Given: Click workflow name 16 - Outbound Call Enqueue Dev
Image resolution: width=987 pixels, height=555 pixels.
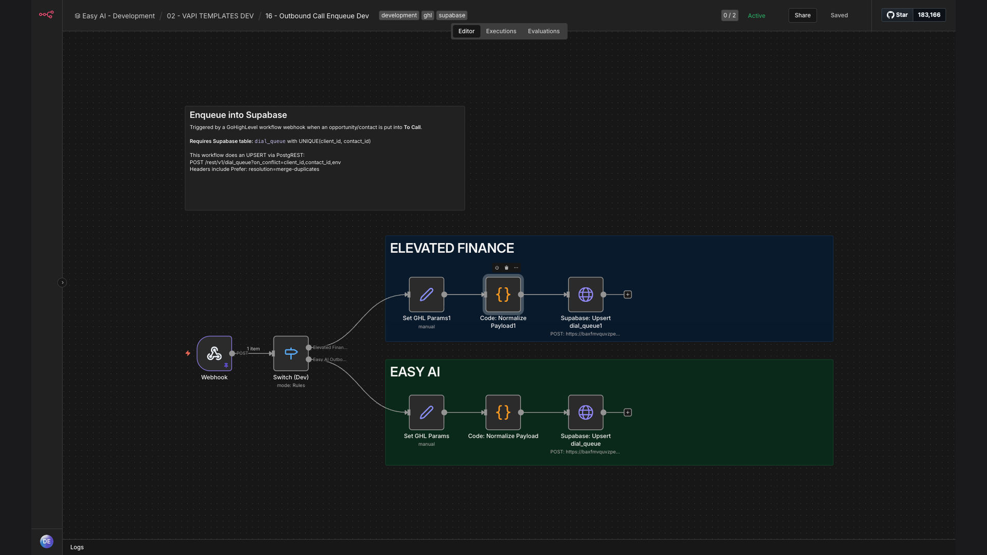Looking at the screenshot, I should 317,16.
